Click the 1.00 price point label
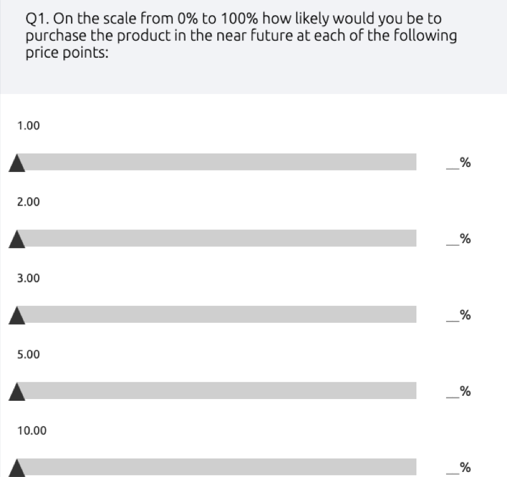The width and height of the screenshot is (507, 477). click(29, 126)
